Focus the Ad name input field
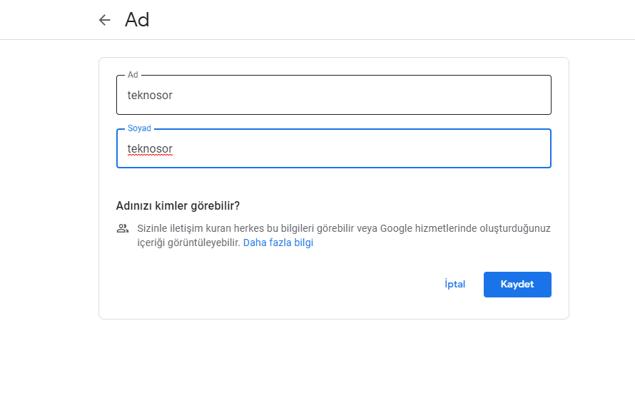The width and height of the screenshot is (635, 398). pos(333,95)
